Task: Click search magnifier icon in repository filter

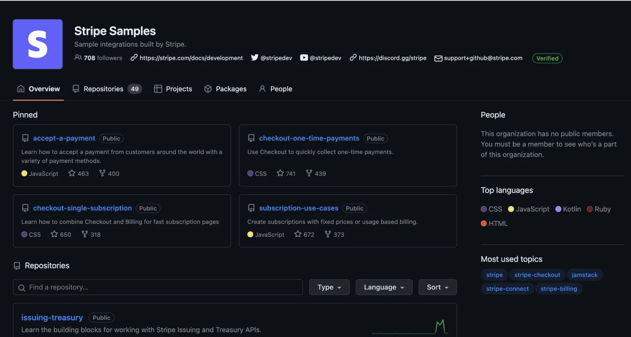Action: pos(22,288)
